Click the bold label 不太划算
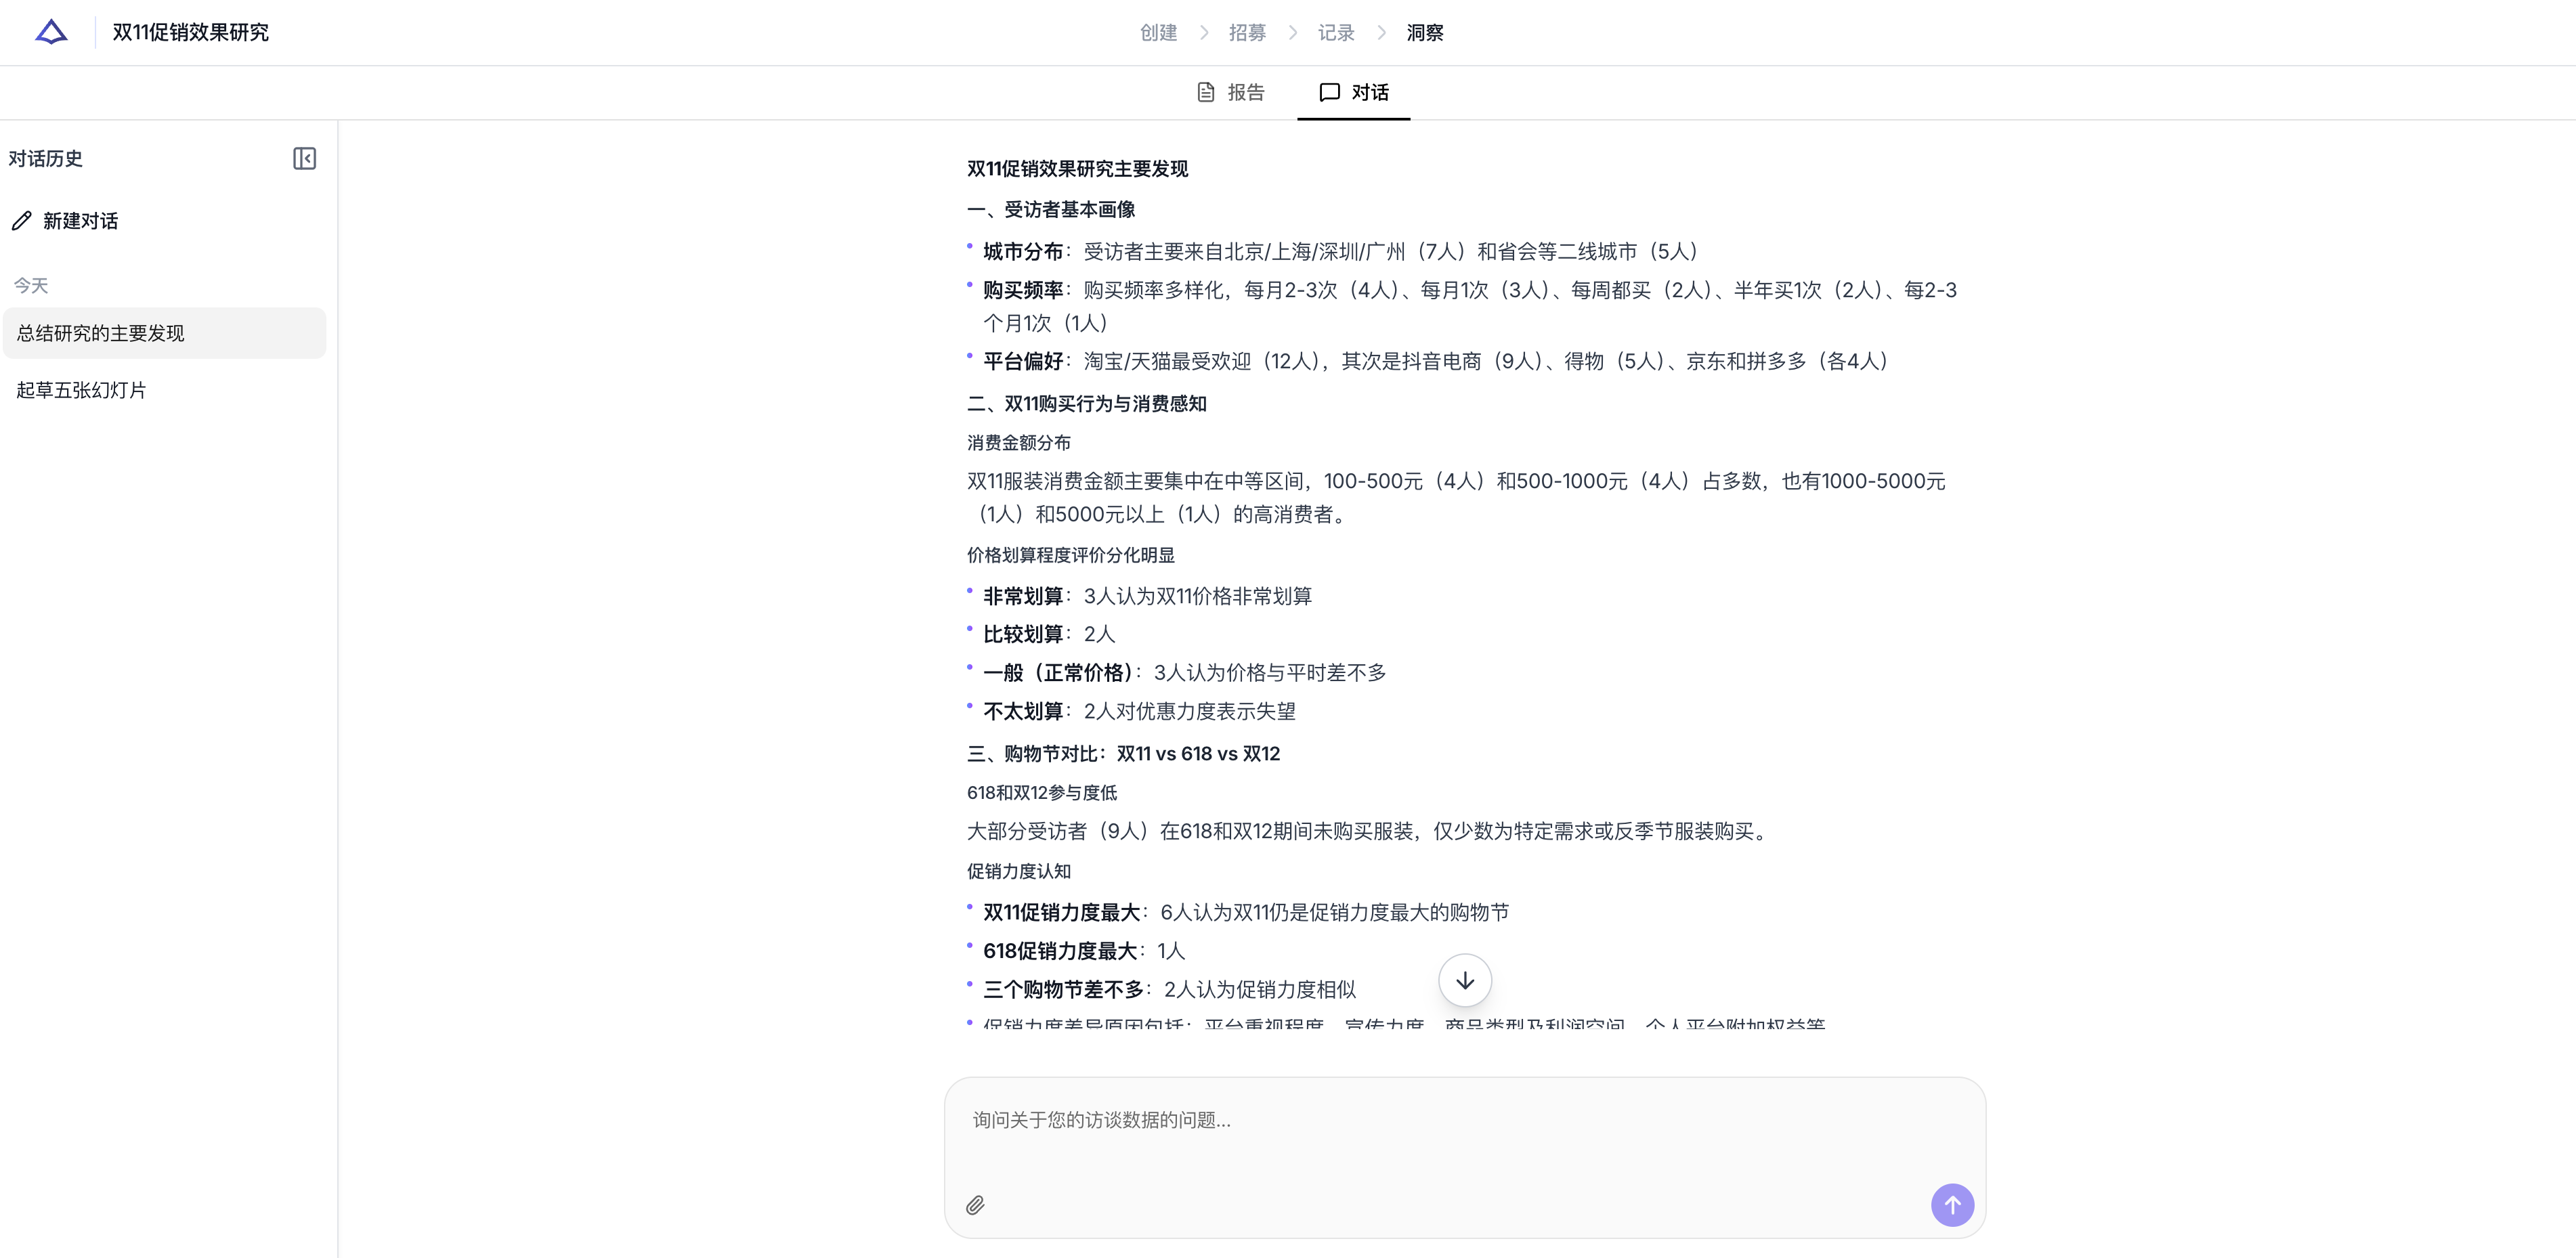Viewport: 2576px width, 1258px height. pos(1023,711)
